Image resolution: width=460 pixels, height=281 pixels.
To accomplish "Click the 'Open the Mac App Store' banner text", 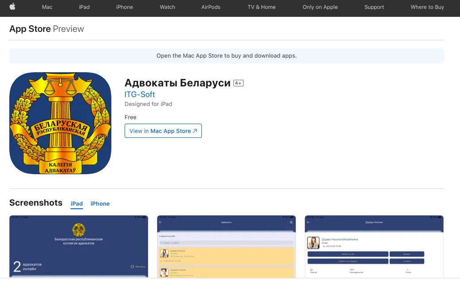I will (227, 56).
